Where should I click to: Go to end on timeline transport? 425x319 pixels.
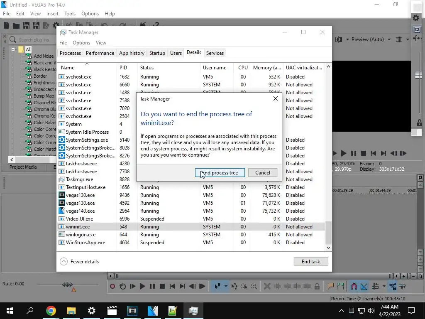tap(182, 286)
